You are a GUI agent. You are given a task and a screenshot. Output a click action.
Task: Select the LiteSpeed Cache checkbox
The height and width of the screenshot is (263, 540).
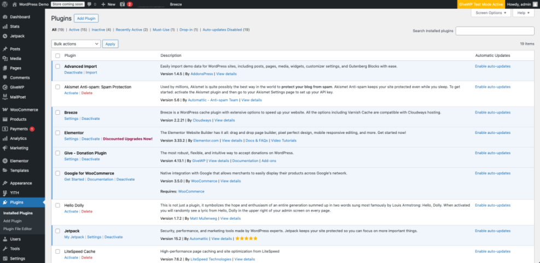point(58,252)
